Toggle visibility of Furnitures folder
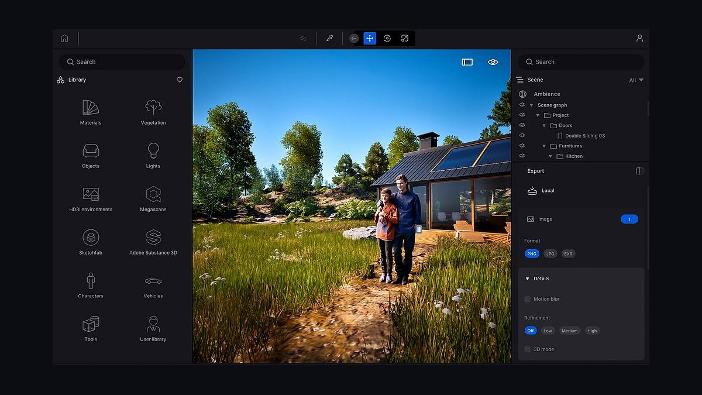 point(522,146)
